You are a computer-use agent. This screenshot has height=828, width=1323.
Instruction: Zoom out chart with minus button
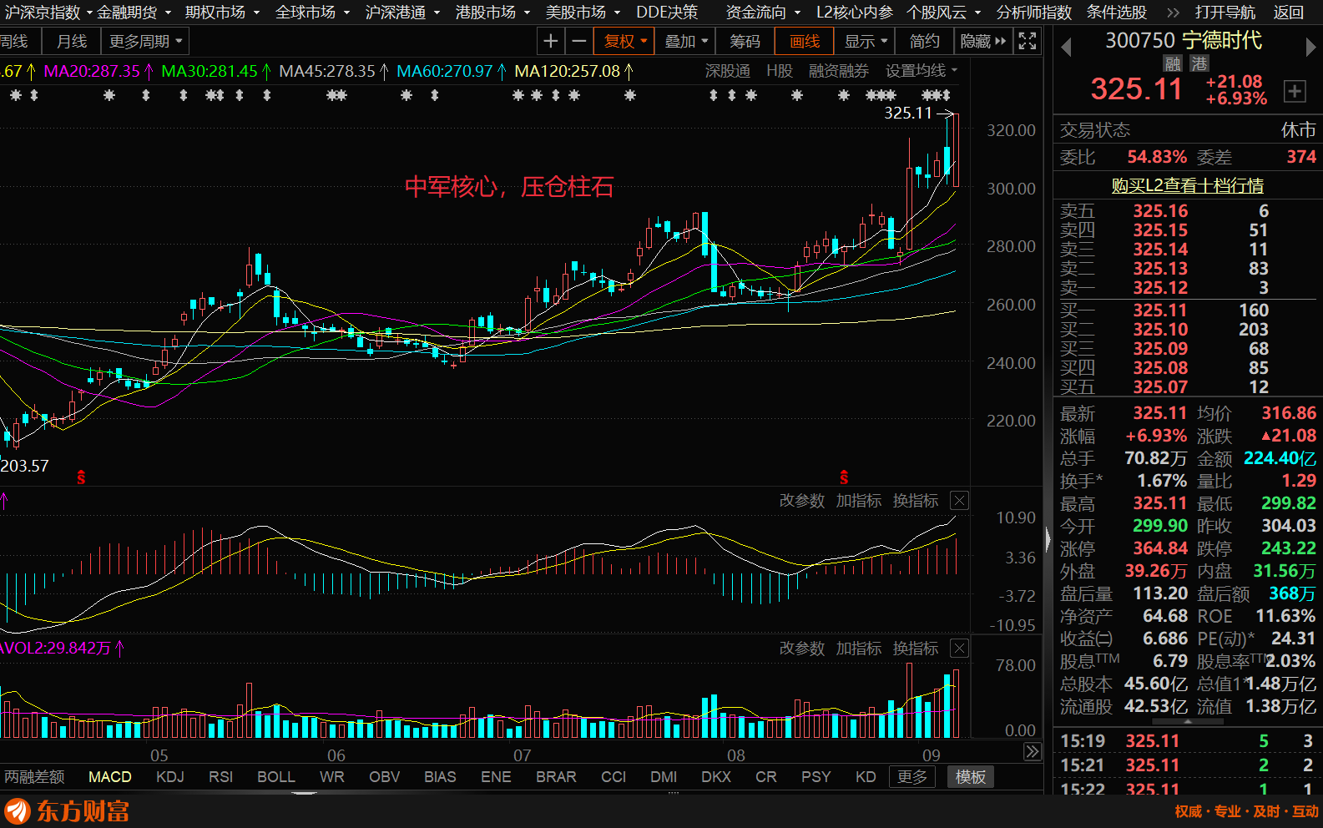(x=578, y=41)
